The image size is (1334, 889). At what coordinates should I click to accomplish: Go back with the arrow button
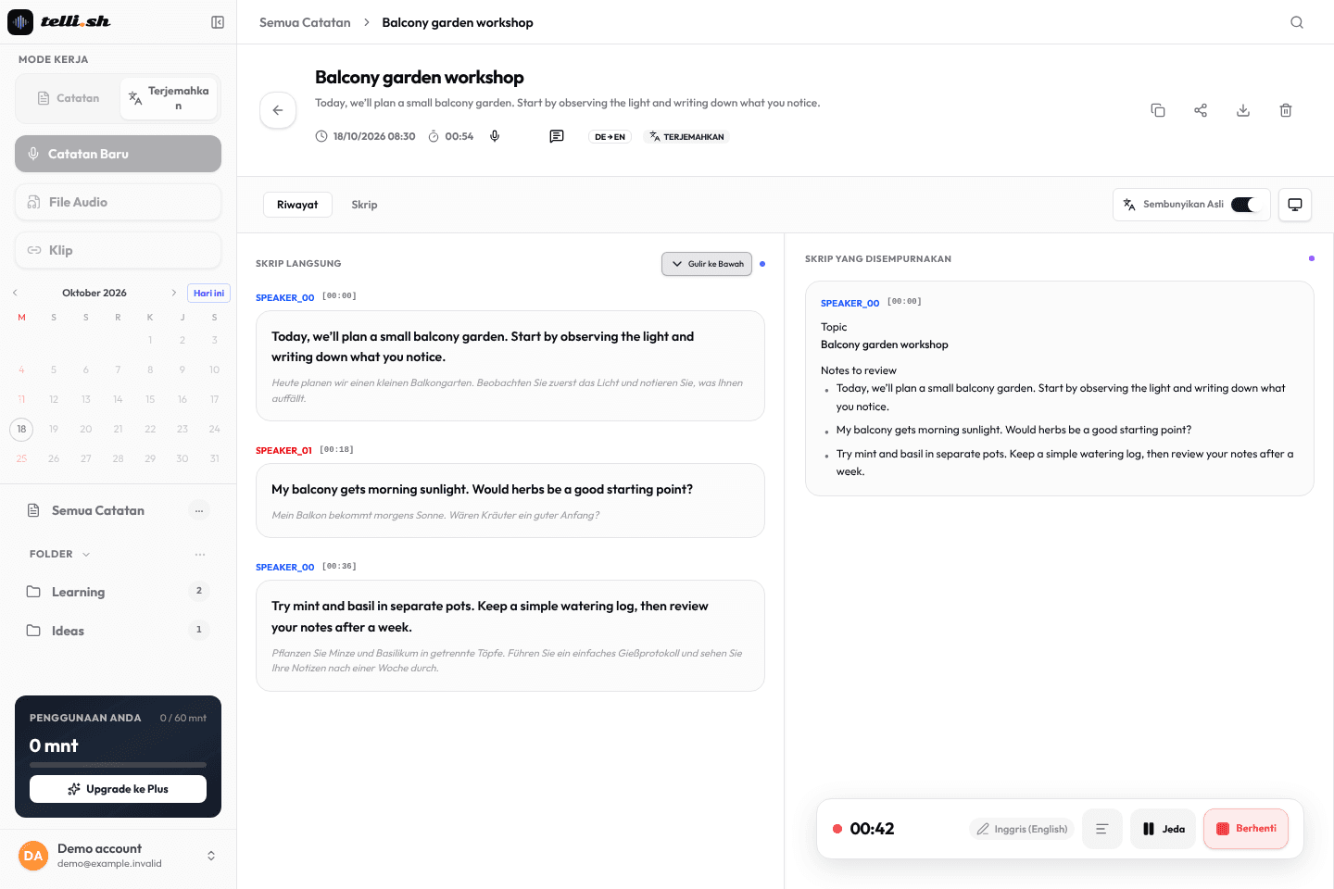coord(278,110)
